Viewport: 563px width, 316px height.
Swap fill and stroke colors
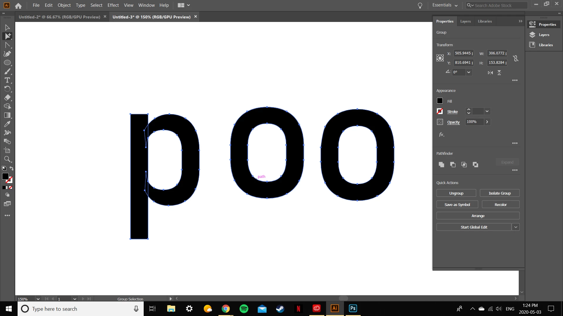tap(11, 168)
